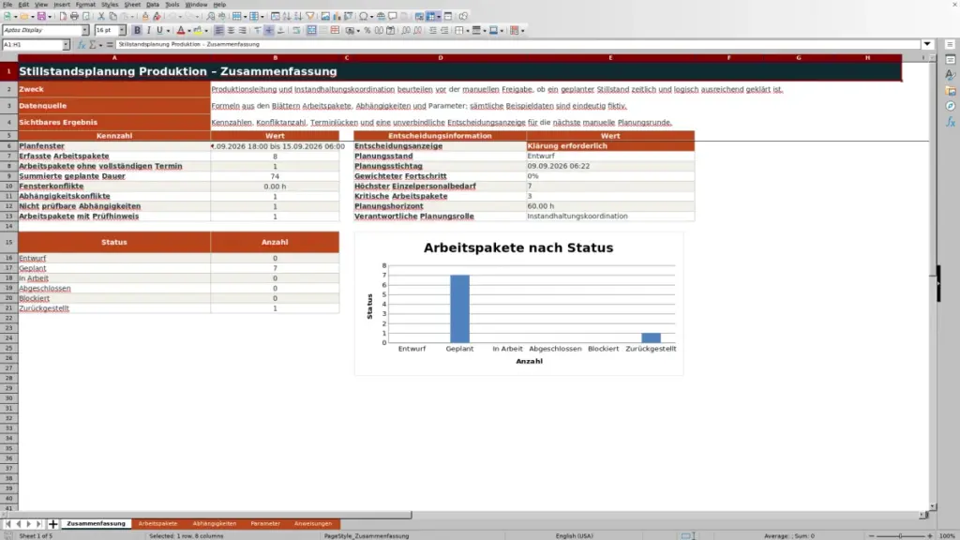Click the Cut scissors icon
This screenshot has width=960, height=540.
(x=101, y=16)
